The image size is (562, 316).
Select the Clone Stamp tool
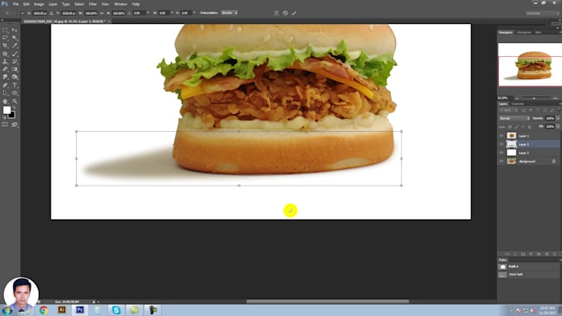(x=5, y=62)
